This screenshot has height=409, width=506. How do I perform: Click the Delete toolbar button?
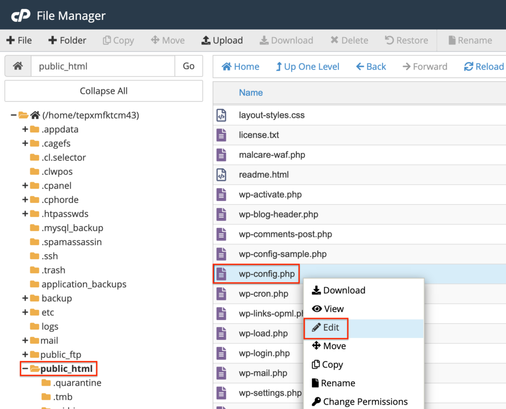click(x=349, y=41)
